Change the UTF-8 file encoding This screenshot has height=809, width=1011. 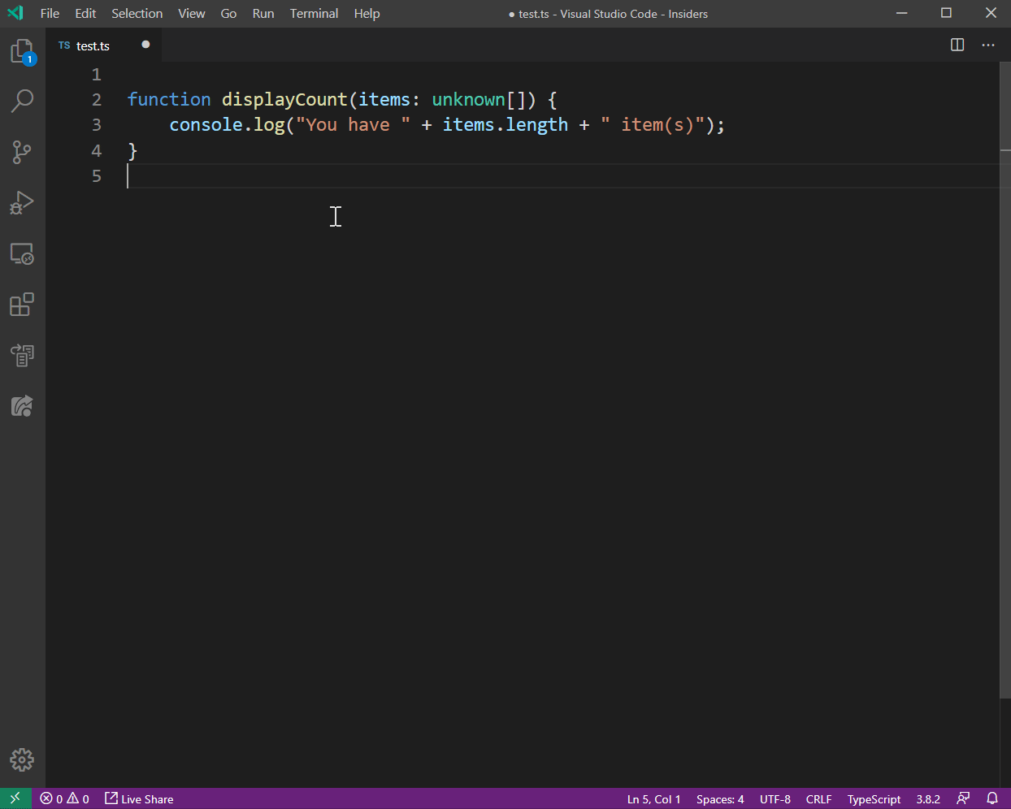pos(775,798)
